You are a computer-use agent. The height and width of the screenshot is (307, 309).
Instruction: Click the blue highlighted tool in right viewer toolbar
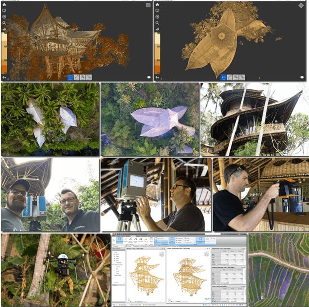coord(224,77)
